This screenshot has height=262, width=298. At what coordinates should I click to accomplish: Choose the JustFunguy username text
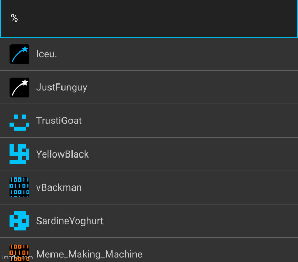[x=61, y=88]
